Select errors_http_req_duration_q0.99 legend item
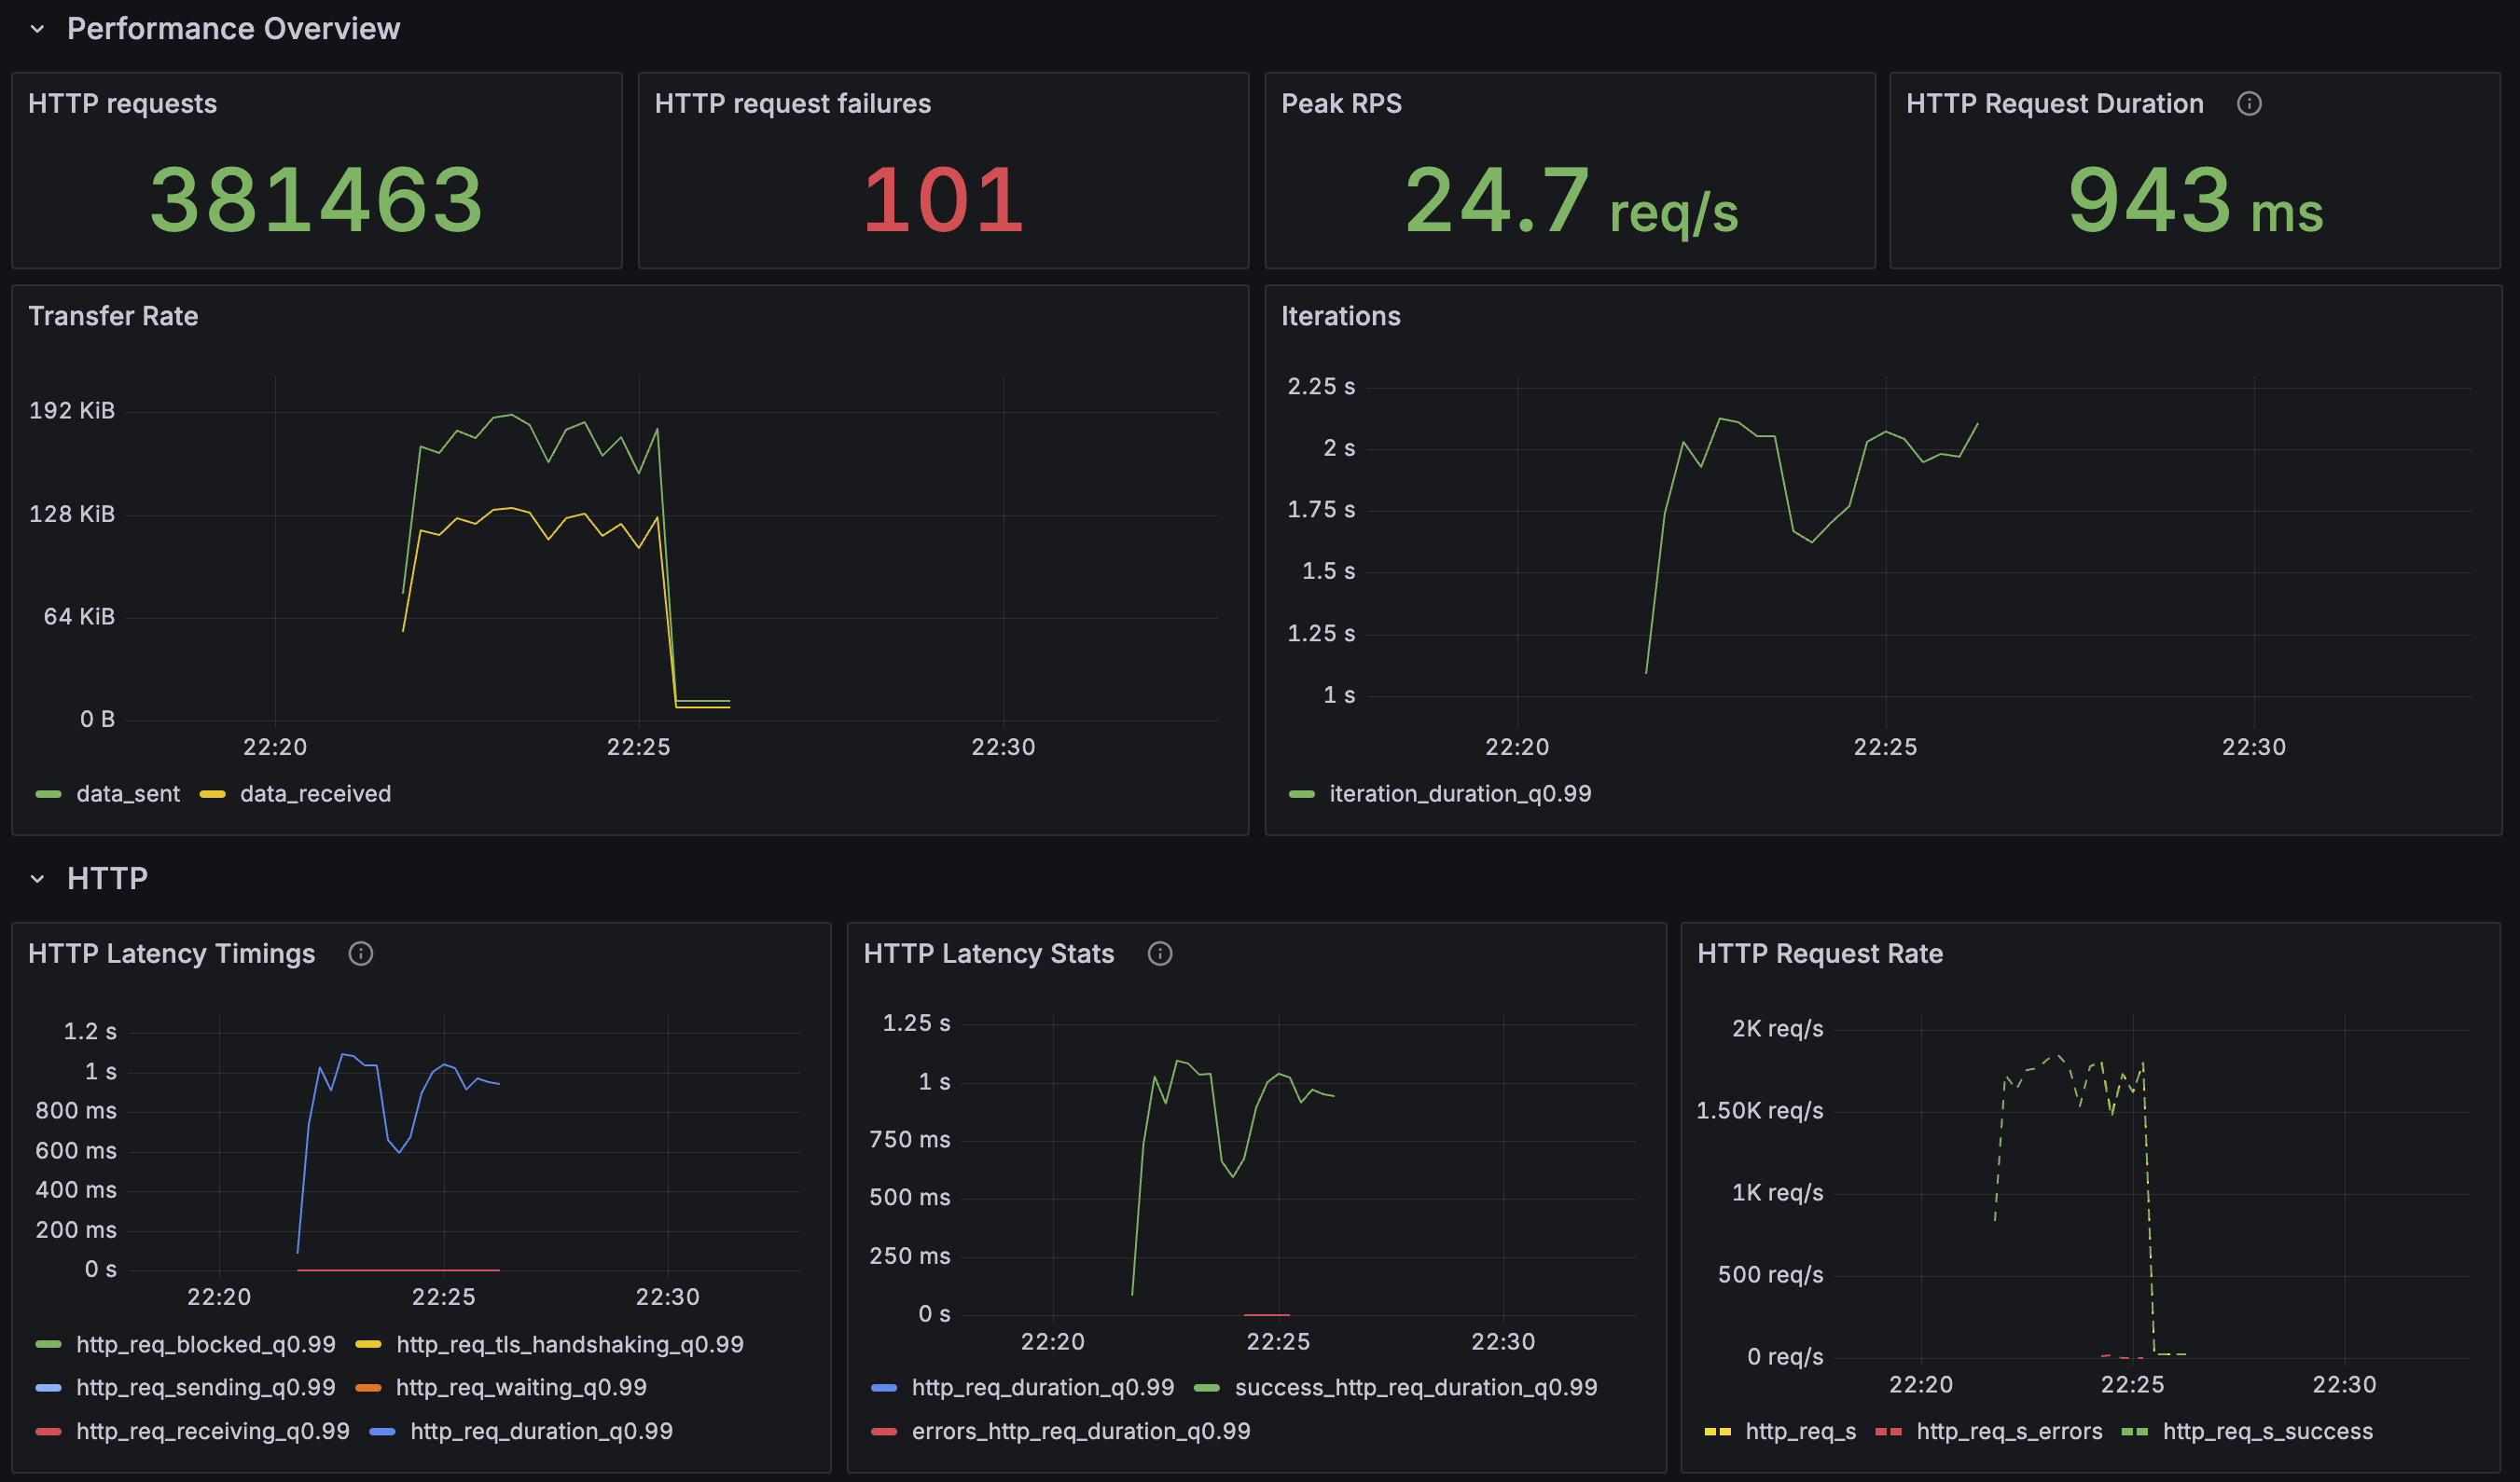Image resolution: width=2520 pixels, height=1482 pixels. [x=1080, y=1431]
